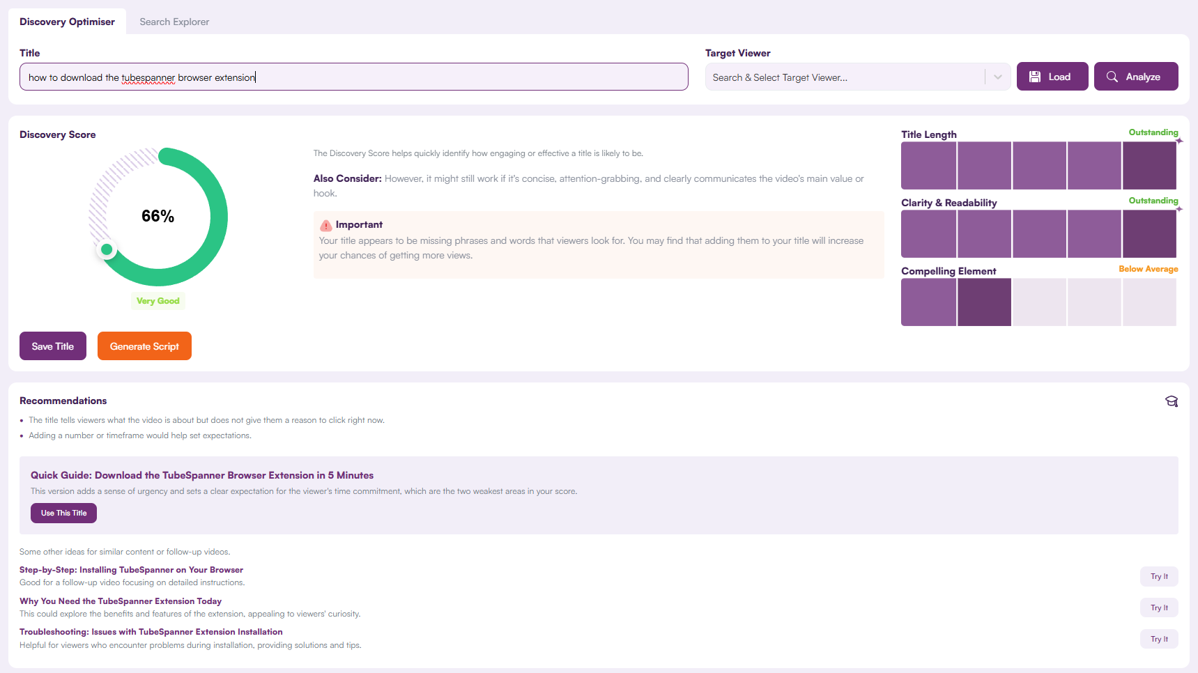
Task: Click the Also Consider hint text
Action: [589, 186]
